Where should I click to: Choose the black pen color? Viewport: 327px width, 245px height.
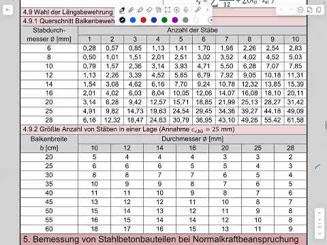click(122, 20)
